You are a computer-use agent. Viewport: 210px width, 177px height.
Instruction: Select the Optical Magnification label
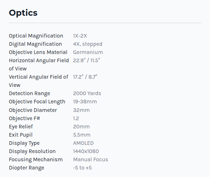point(36,36)
